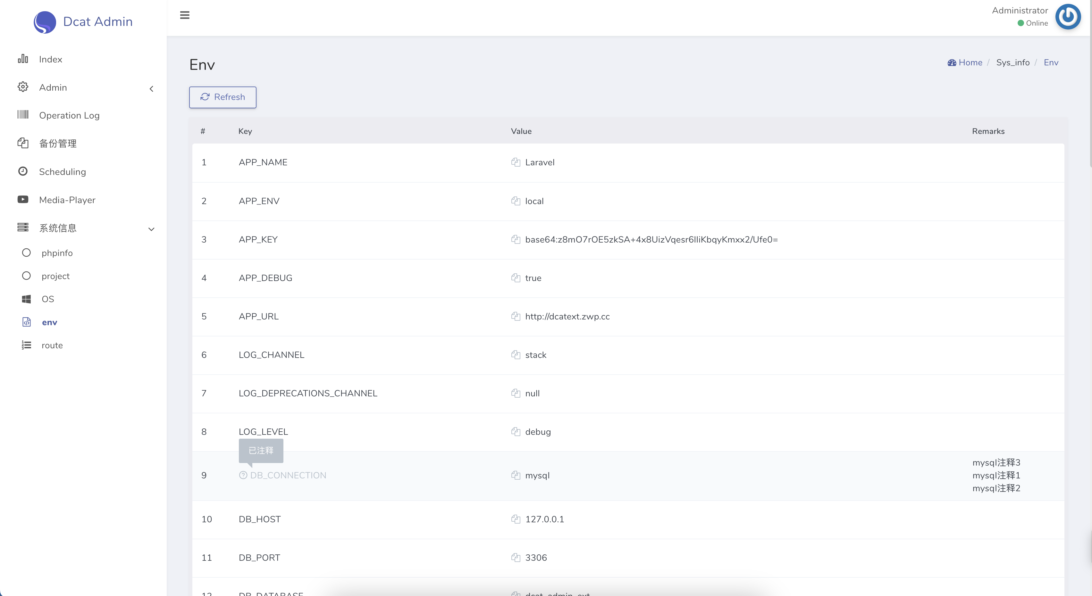1092x596 pixels.
Task: Copy the APP_URL value using its icon
Action: click(x=516, y=316)
